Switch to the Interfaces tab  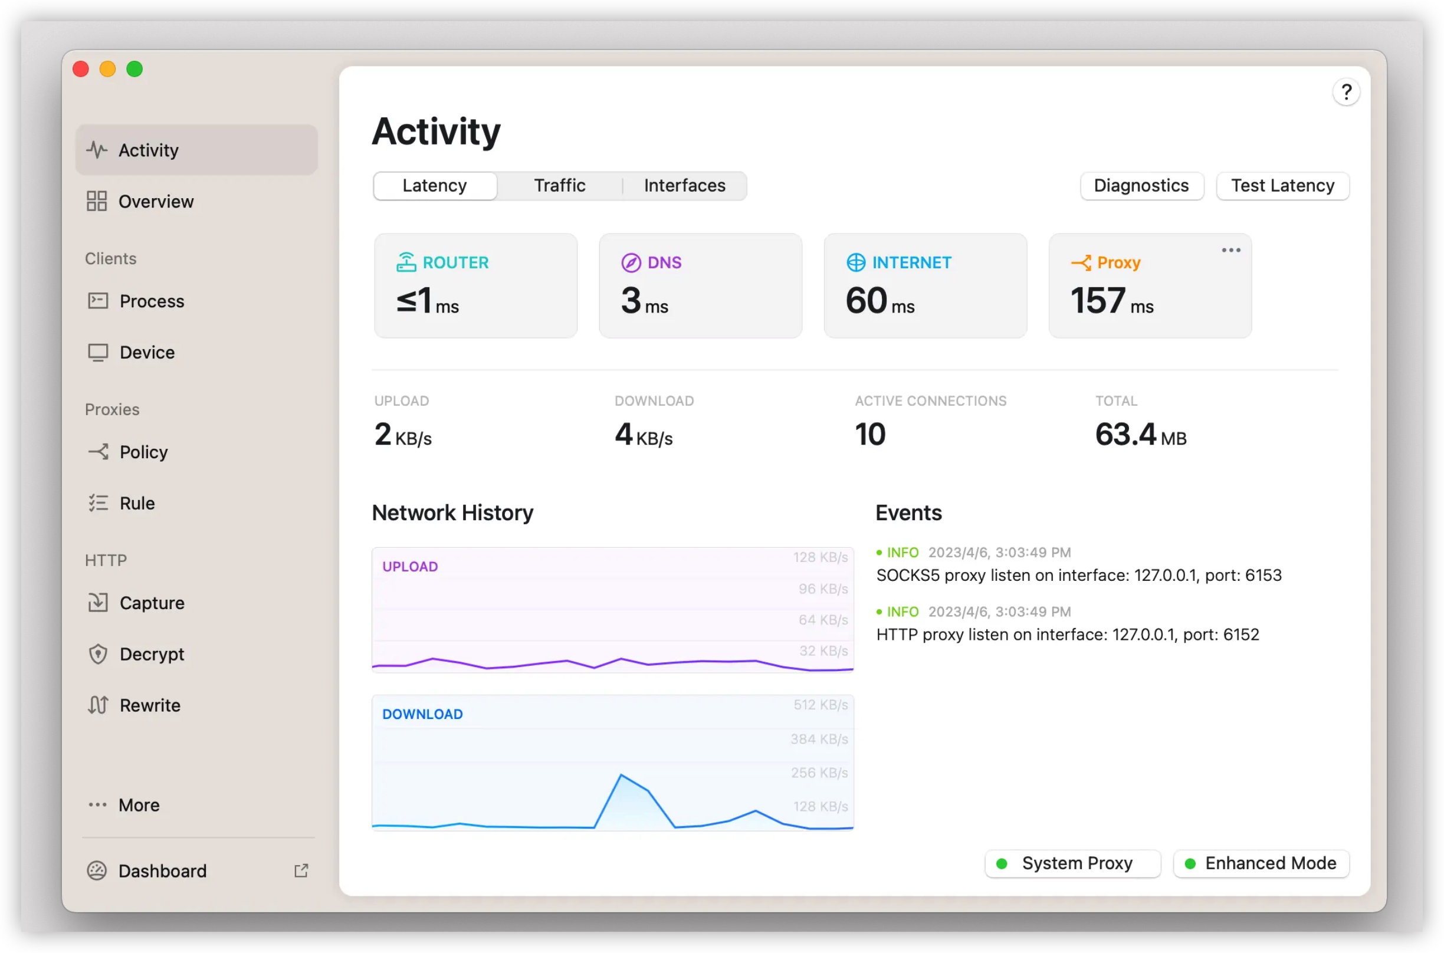click(684, 185)
